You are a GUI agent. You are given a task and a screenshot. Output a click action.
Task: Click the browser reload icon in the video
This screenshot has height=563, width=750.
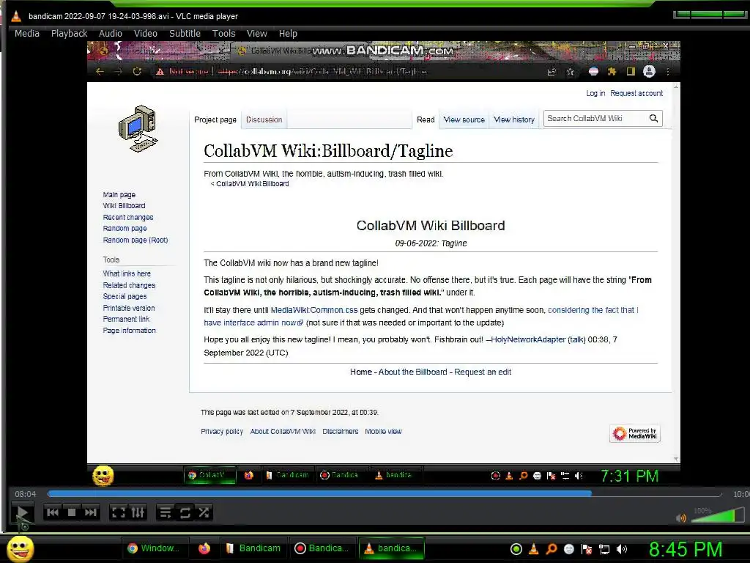(137, 71)
